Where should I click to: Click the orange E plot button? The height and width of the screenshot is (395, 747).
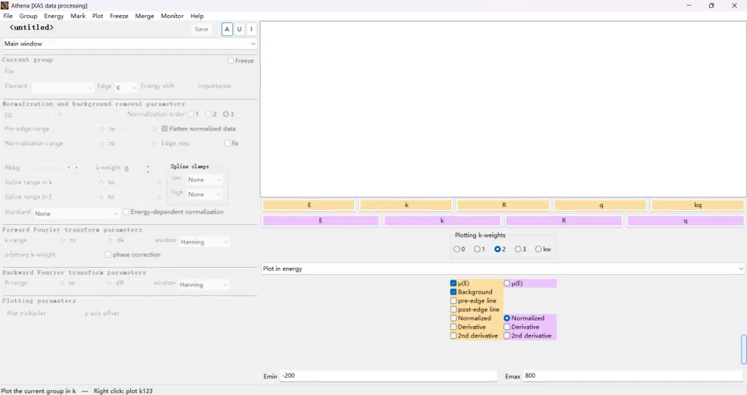pyautogui.click(x=308, y=205)
